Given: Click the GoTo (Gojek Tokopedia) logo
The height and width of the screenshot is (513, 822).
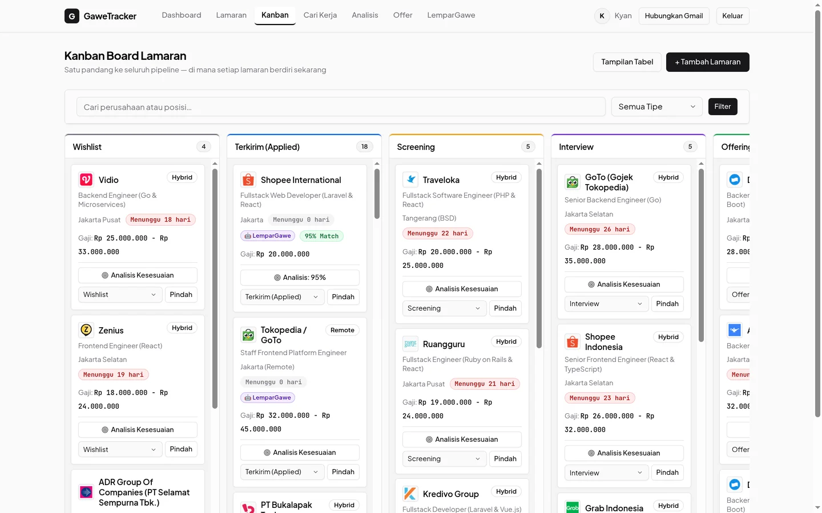Looking at the screenshot, I should tap(573, 182).
